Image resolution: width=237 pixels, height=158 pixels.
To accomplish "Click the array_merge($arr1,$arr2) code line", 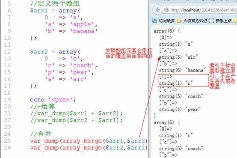I will [x=89, y=141].
